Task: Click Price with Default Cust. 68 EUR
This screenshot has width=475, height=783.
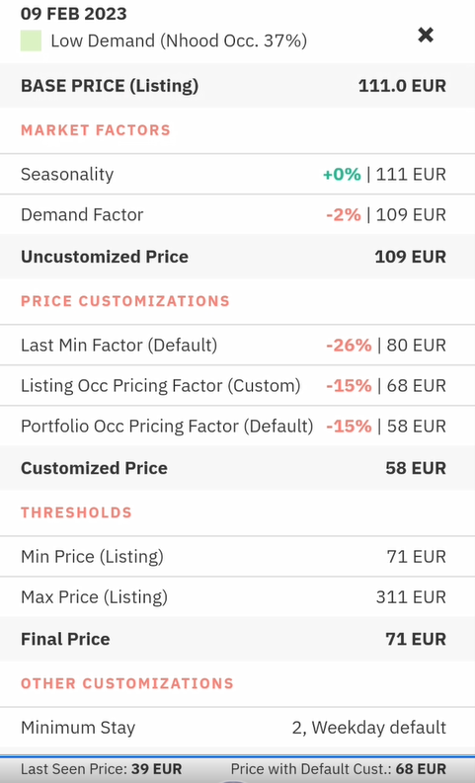Action: (339, 769)
